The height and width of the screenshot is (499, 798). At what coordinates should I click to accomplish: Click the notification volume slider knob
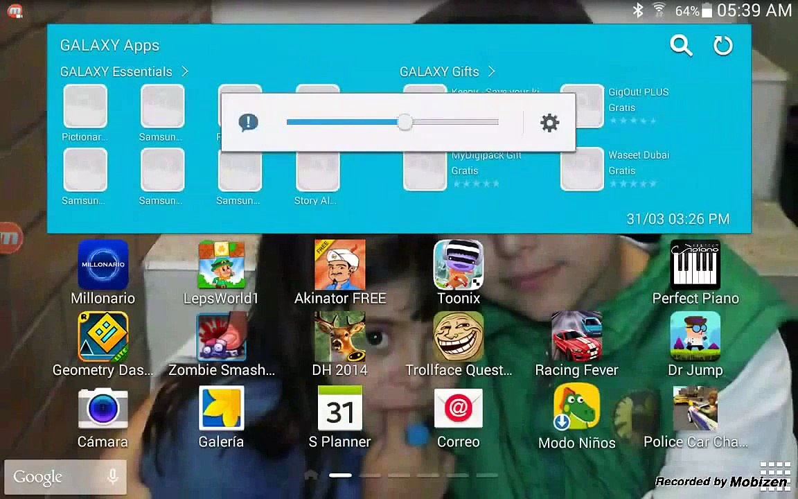click(x=405, y=122)
